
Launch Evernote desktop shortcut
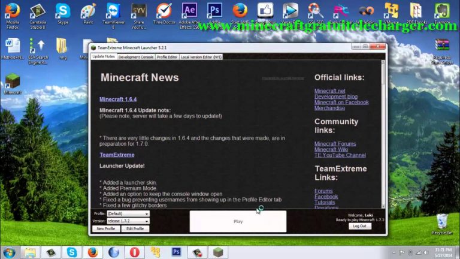(442, 13)
